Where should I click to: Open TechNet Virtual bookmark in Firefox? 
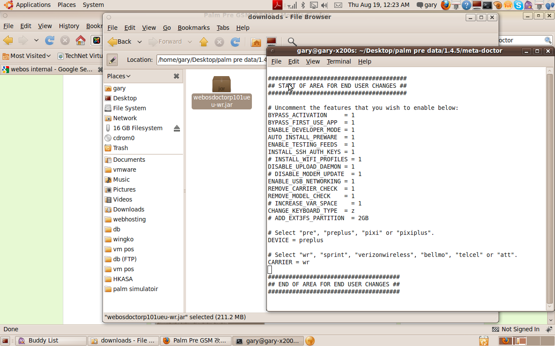[x=80, y=56]
